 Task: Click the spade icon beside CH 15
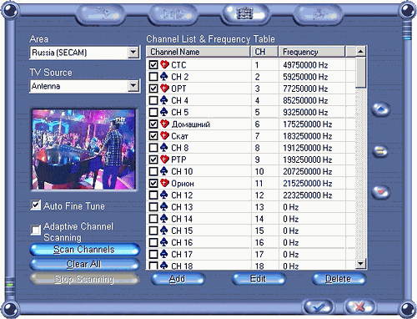[x=164, y=230]
